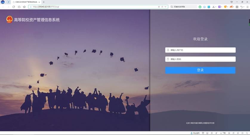
Task: Click the 请输入密码 password field
Action: pyautogui.click(x=200, y=59)
